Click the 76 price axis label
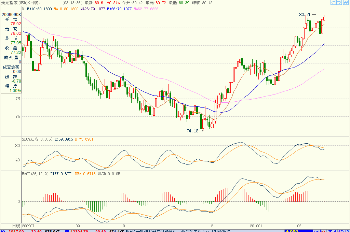This screenshot has height=232, width=350. tap(18, 99)
